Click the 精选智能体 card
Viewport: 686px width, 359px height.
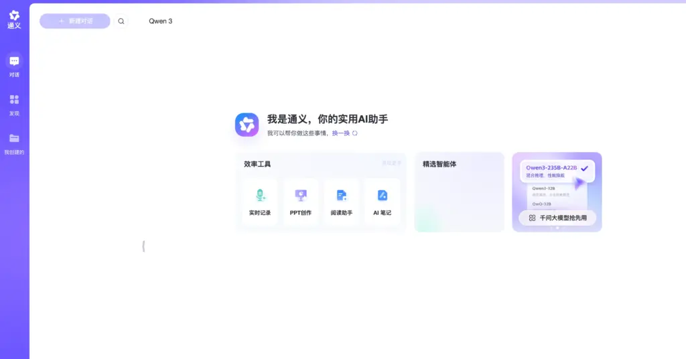pos(460,192)
